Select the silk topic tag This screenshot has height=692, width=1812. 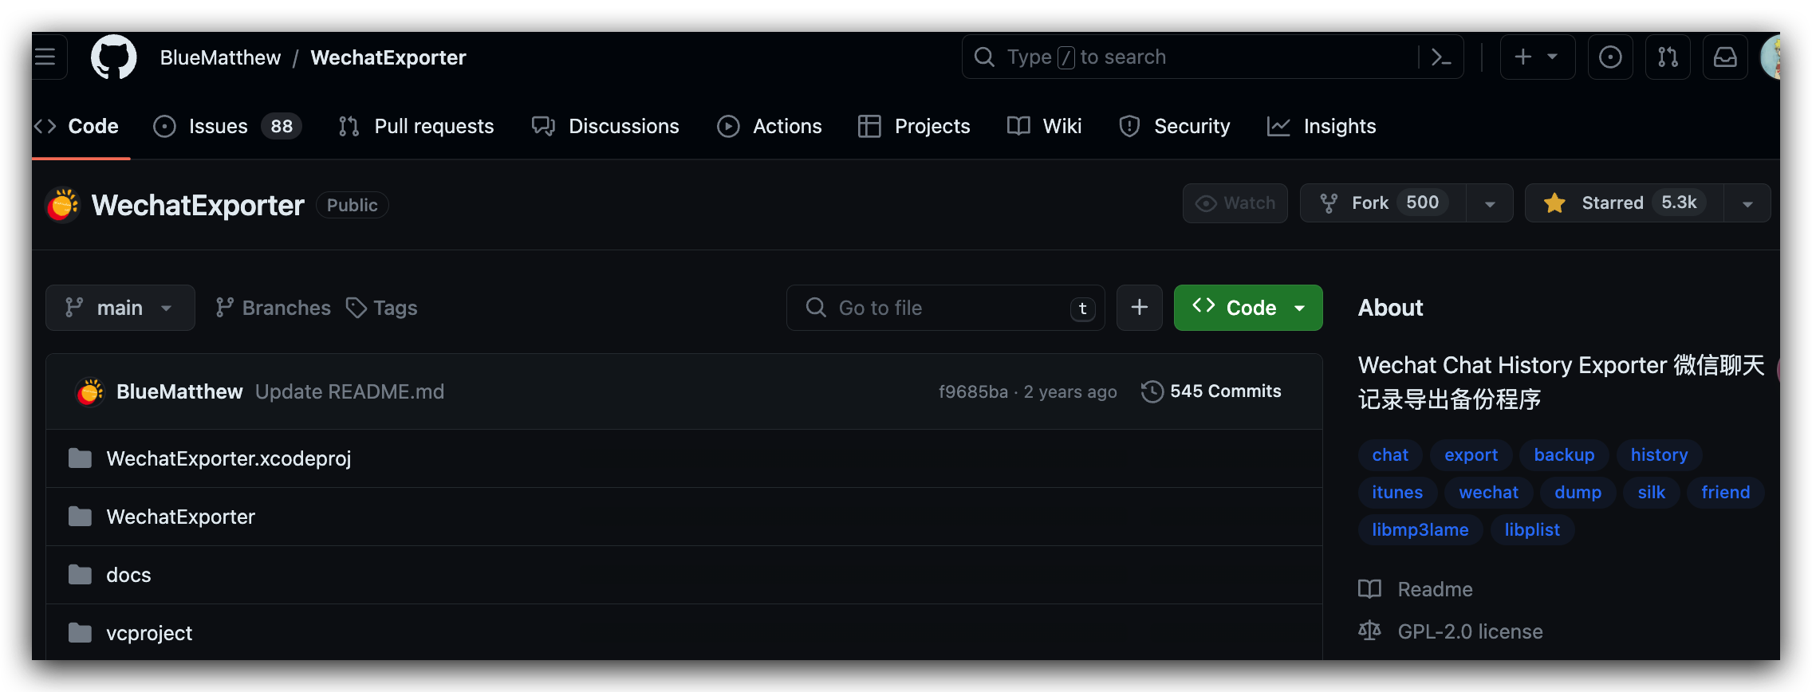[x=1651, y=492]
